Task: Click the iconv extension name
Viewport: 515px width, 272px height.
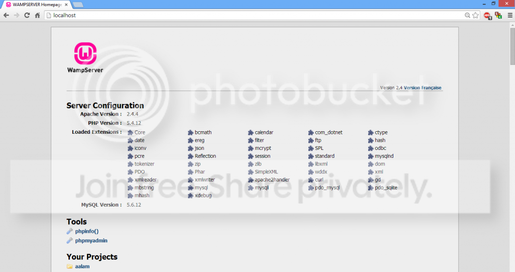Action: (x=141, y=148)
